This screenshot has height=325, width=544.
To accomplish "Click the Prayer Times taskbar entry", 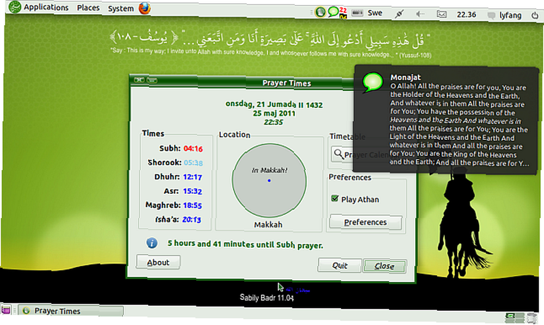I will click(71, 311).
